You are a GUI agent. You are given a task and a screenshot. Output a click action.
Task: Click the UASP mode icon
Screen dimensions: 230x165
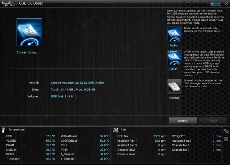click(x=174, y=58)
